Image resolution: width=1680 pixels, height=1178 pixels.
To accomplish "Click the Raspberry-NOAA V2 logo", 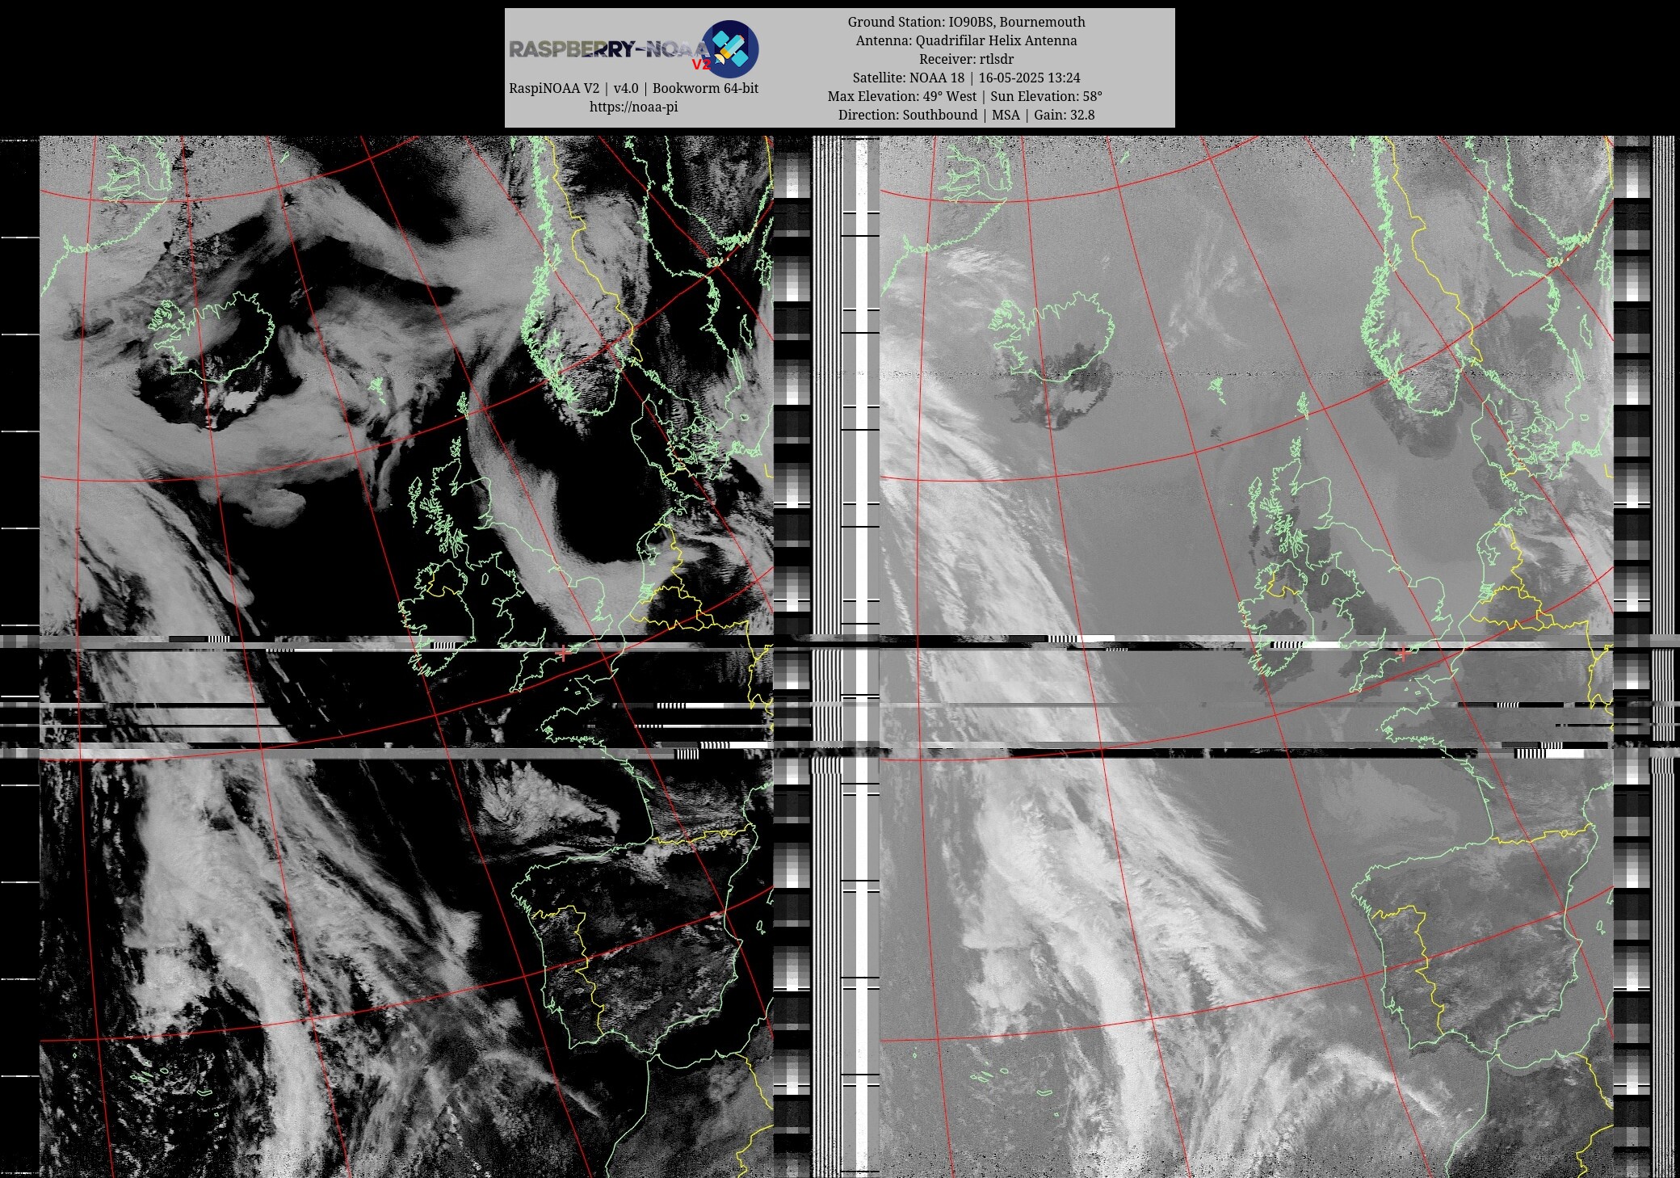I will (633, 48).
